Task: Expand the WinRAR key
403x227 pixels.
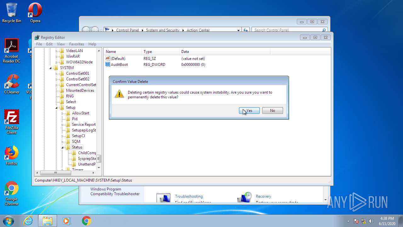Action: [x=57, y=56]
